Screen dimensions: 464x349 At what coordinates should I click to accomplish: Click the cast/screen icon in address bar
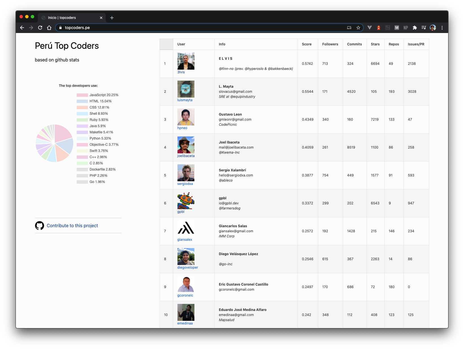(349, 28)
